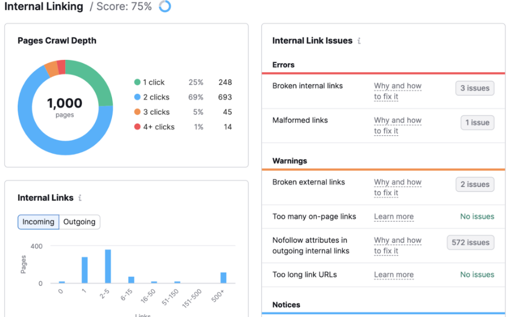510x317 pixels.
Task: Click the bar for 2-5 incoming links
Action: (108, 266)
